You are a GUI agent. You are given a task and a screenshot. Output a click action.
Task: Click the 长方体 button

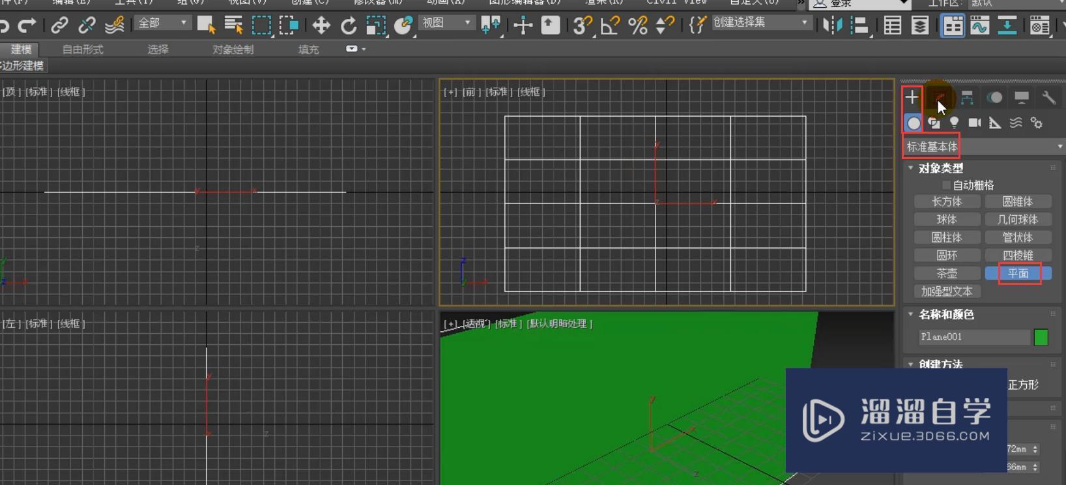[x=947, y=201]
